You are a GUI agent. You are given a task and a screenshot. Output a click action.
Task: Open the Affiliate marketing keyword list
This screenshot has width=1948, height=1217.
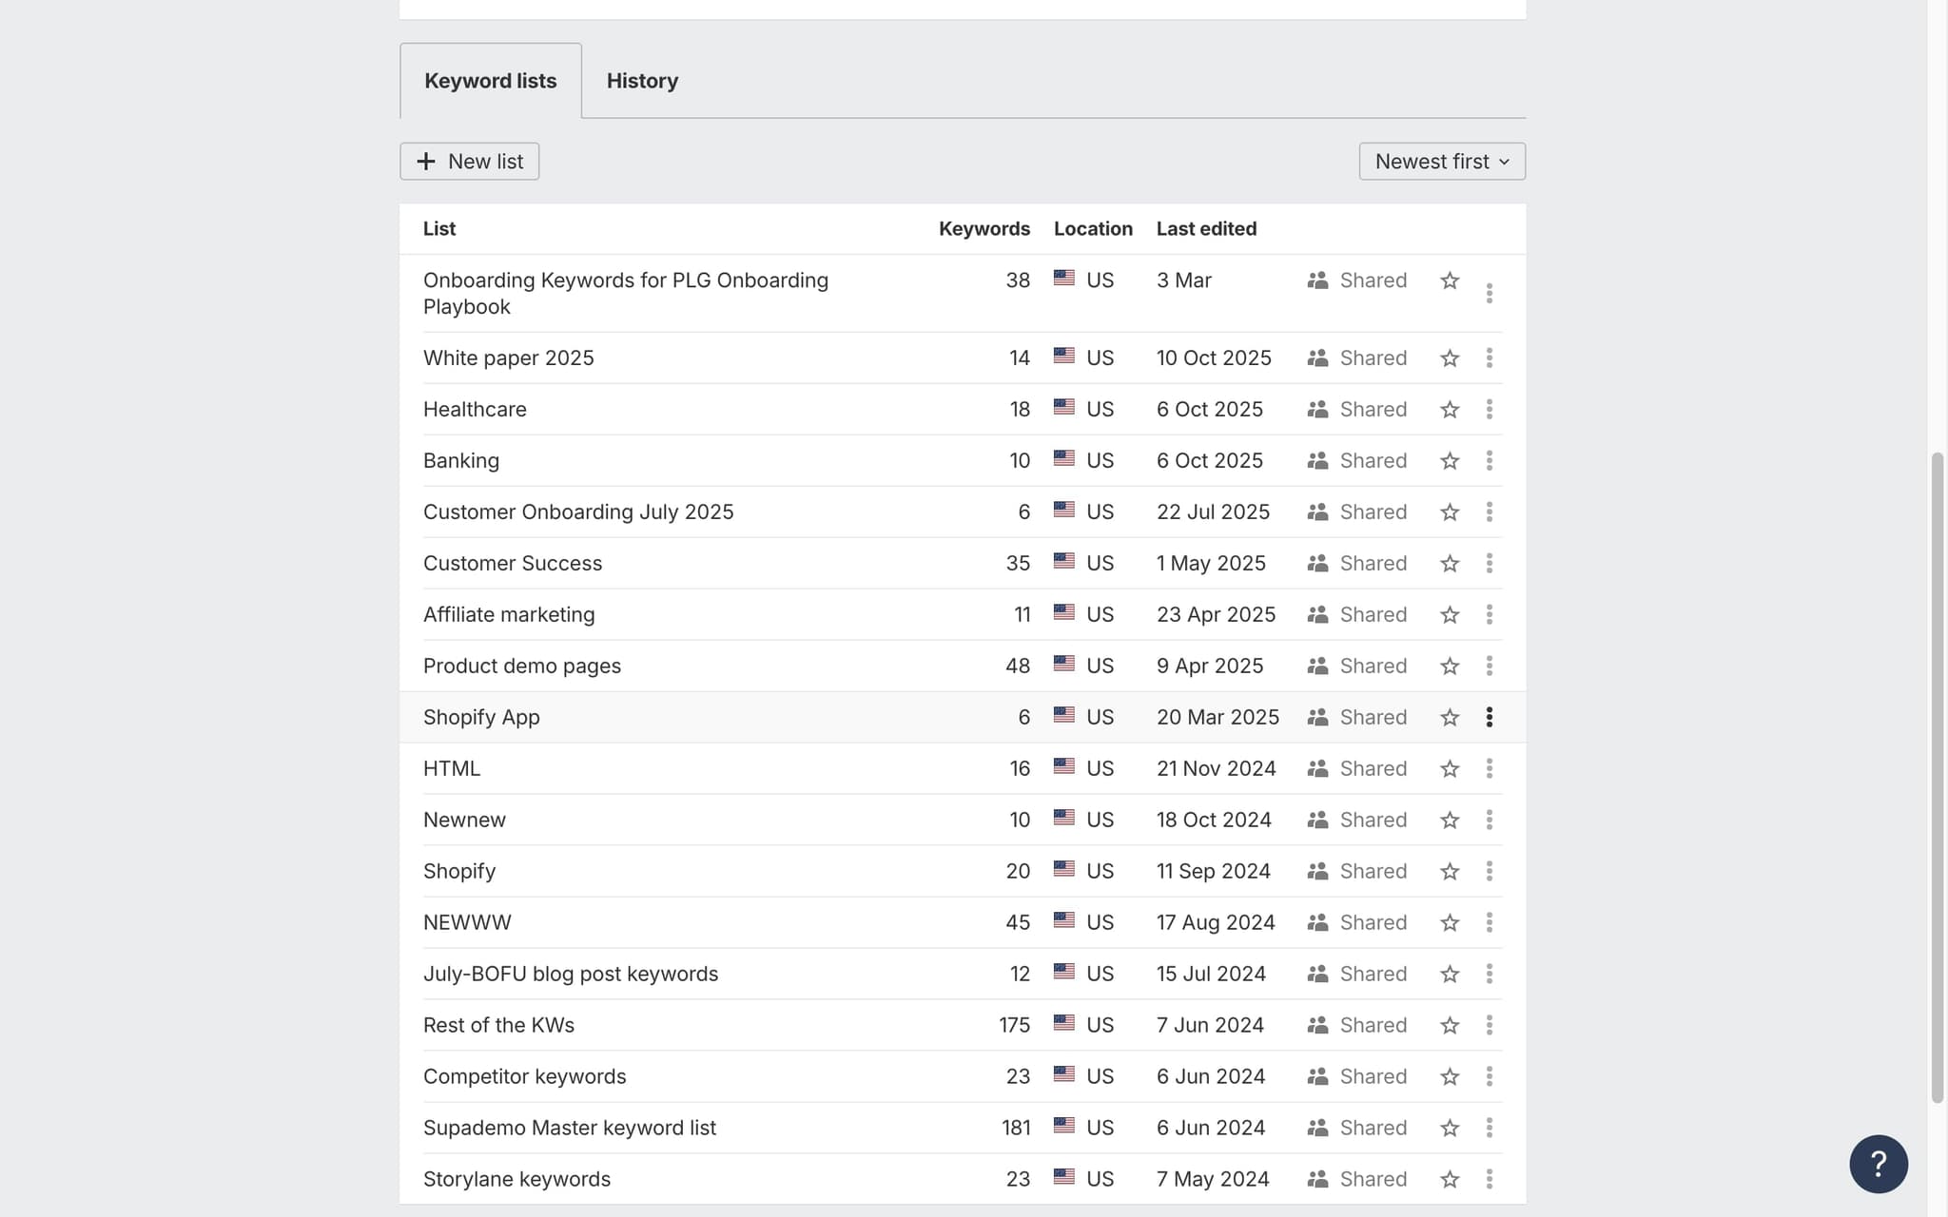coord(508,615)
